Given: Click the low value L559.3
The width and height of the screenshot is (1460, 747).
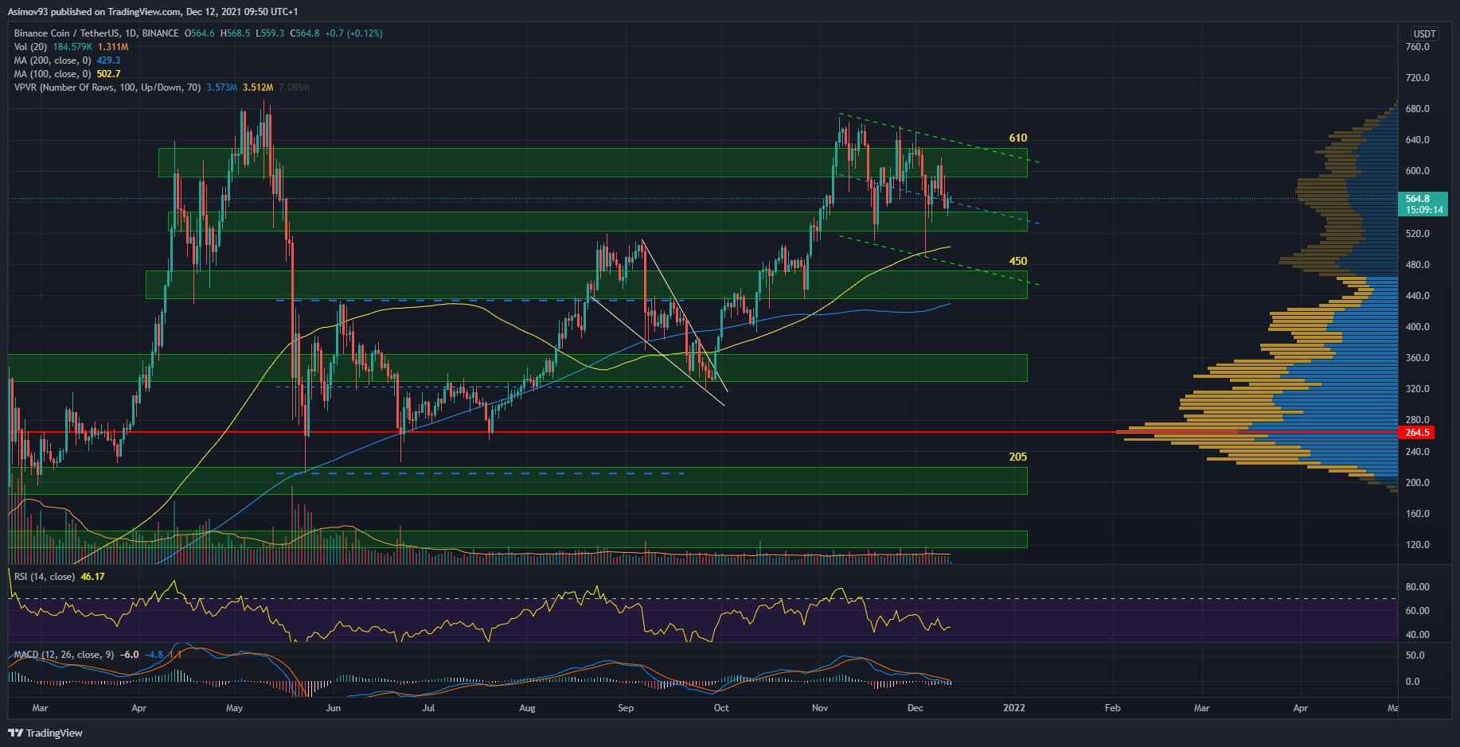Looking at the screenshot, I should click(x=270, y=33).
